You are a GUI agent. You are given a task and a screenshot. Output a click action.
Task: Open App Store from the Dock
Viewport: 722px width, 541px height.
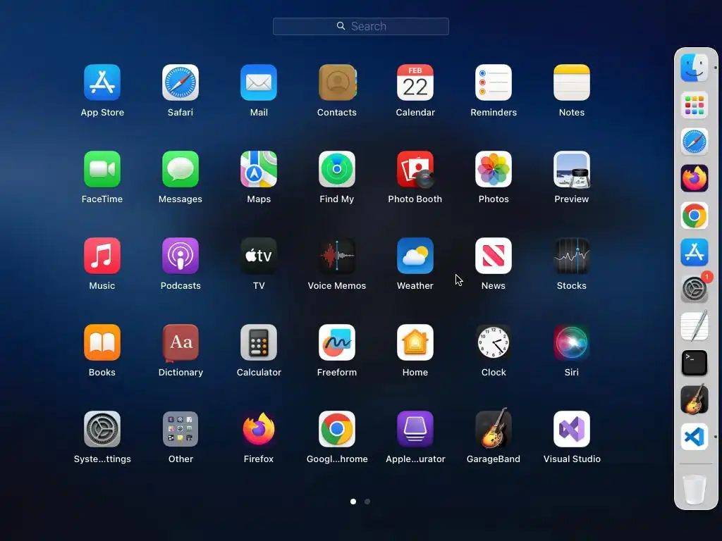[695, 252]
